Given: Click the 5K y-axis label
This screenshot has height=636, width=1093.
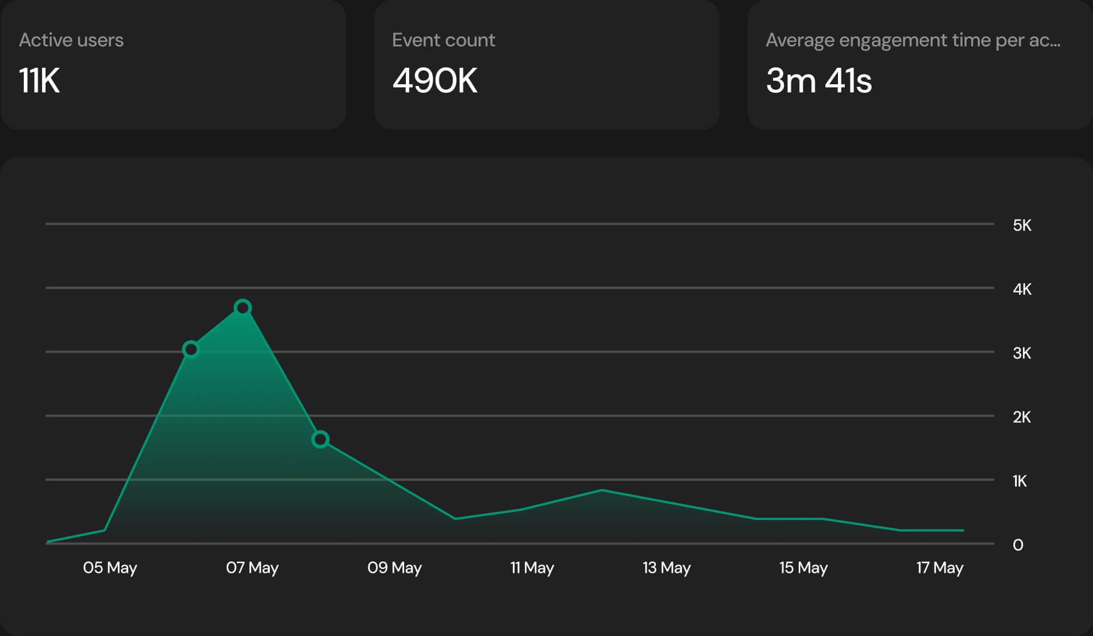Looking at the screenshot, I should 1022,225.
